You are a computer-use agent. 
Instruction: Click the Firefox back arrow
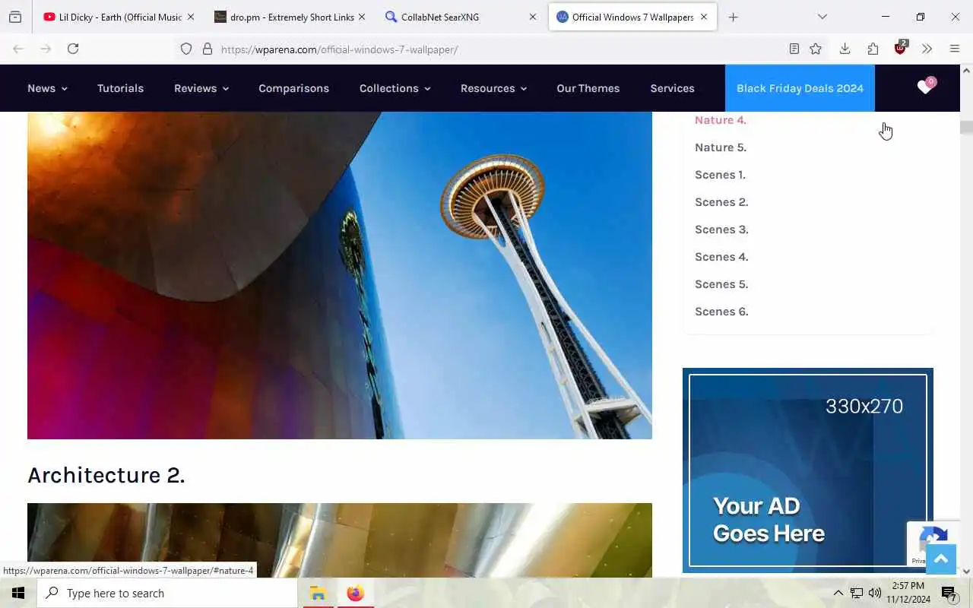click(18, 49)
